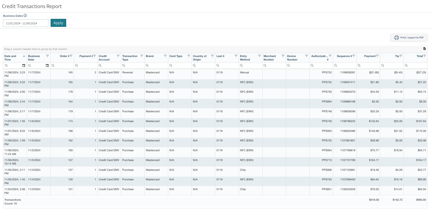The width and height of the screenshot is (432, 213).
Task: Click the export file icon above grid
Action: tap(424, 49)
